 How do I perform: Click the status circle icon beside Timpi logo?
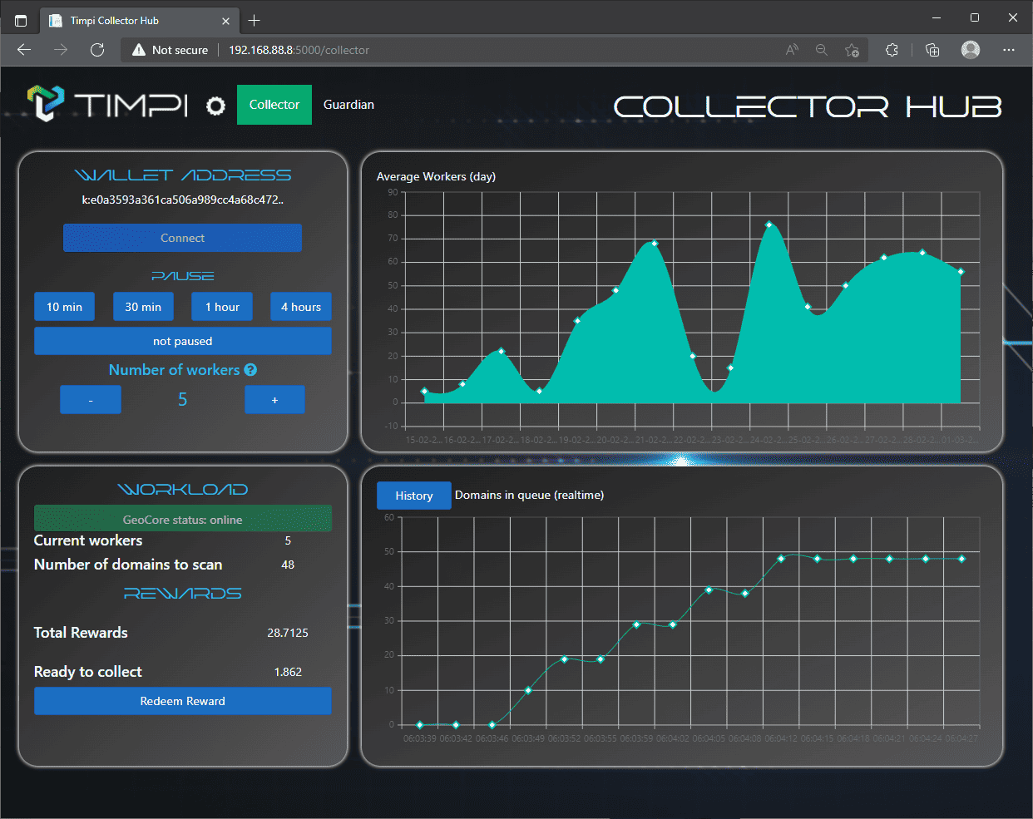coord(215,106)
